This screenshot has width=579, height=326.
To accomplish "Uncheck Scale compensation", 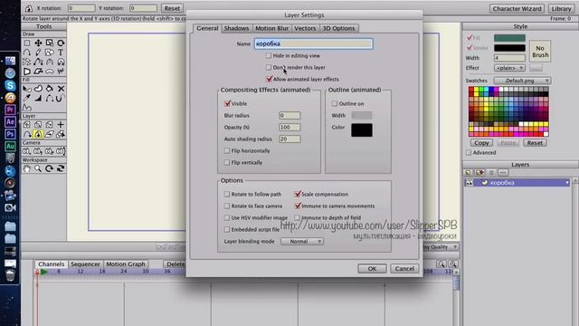I will pos(298,194).
